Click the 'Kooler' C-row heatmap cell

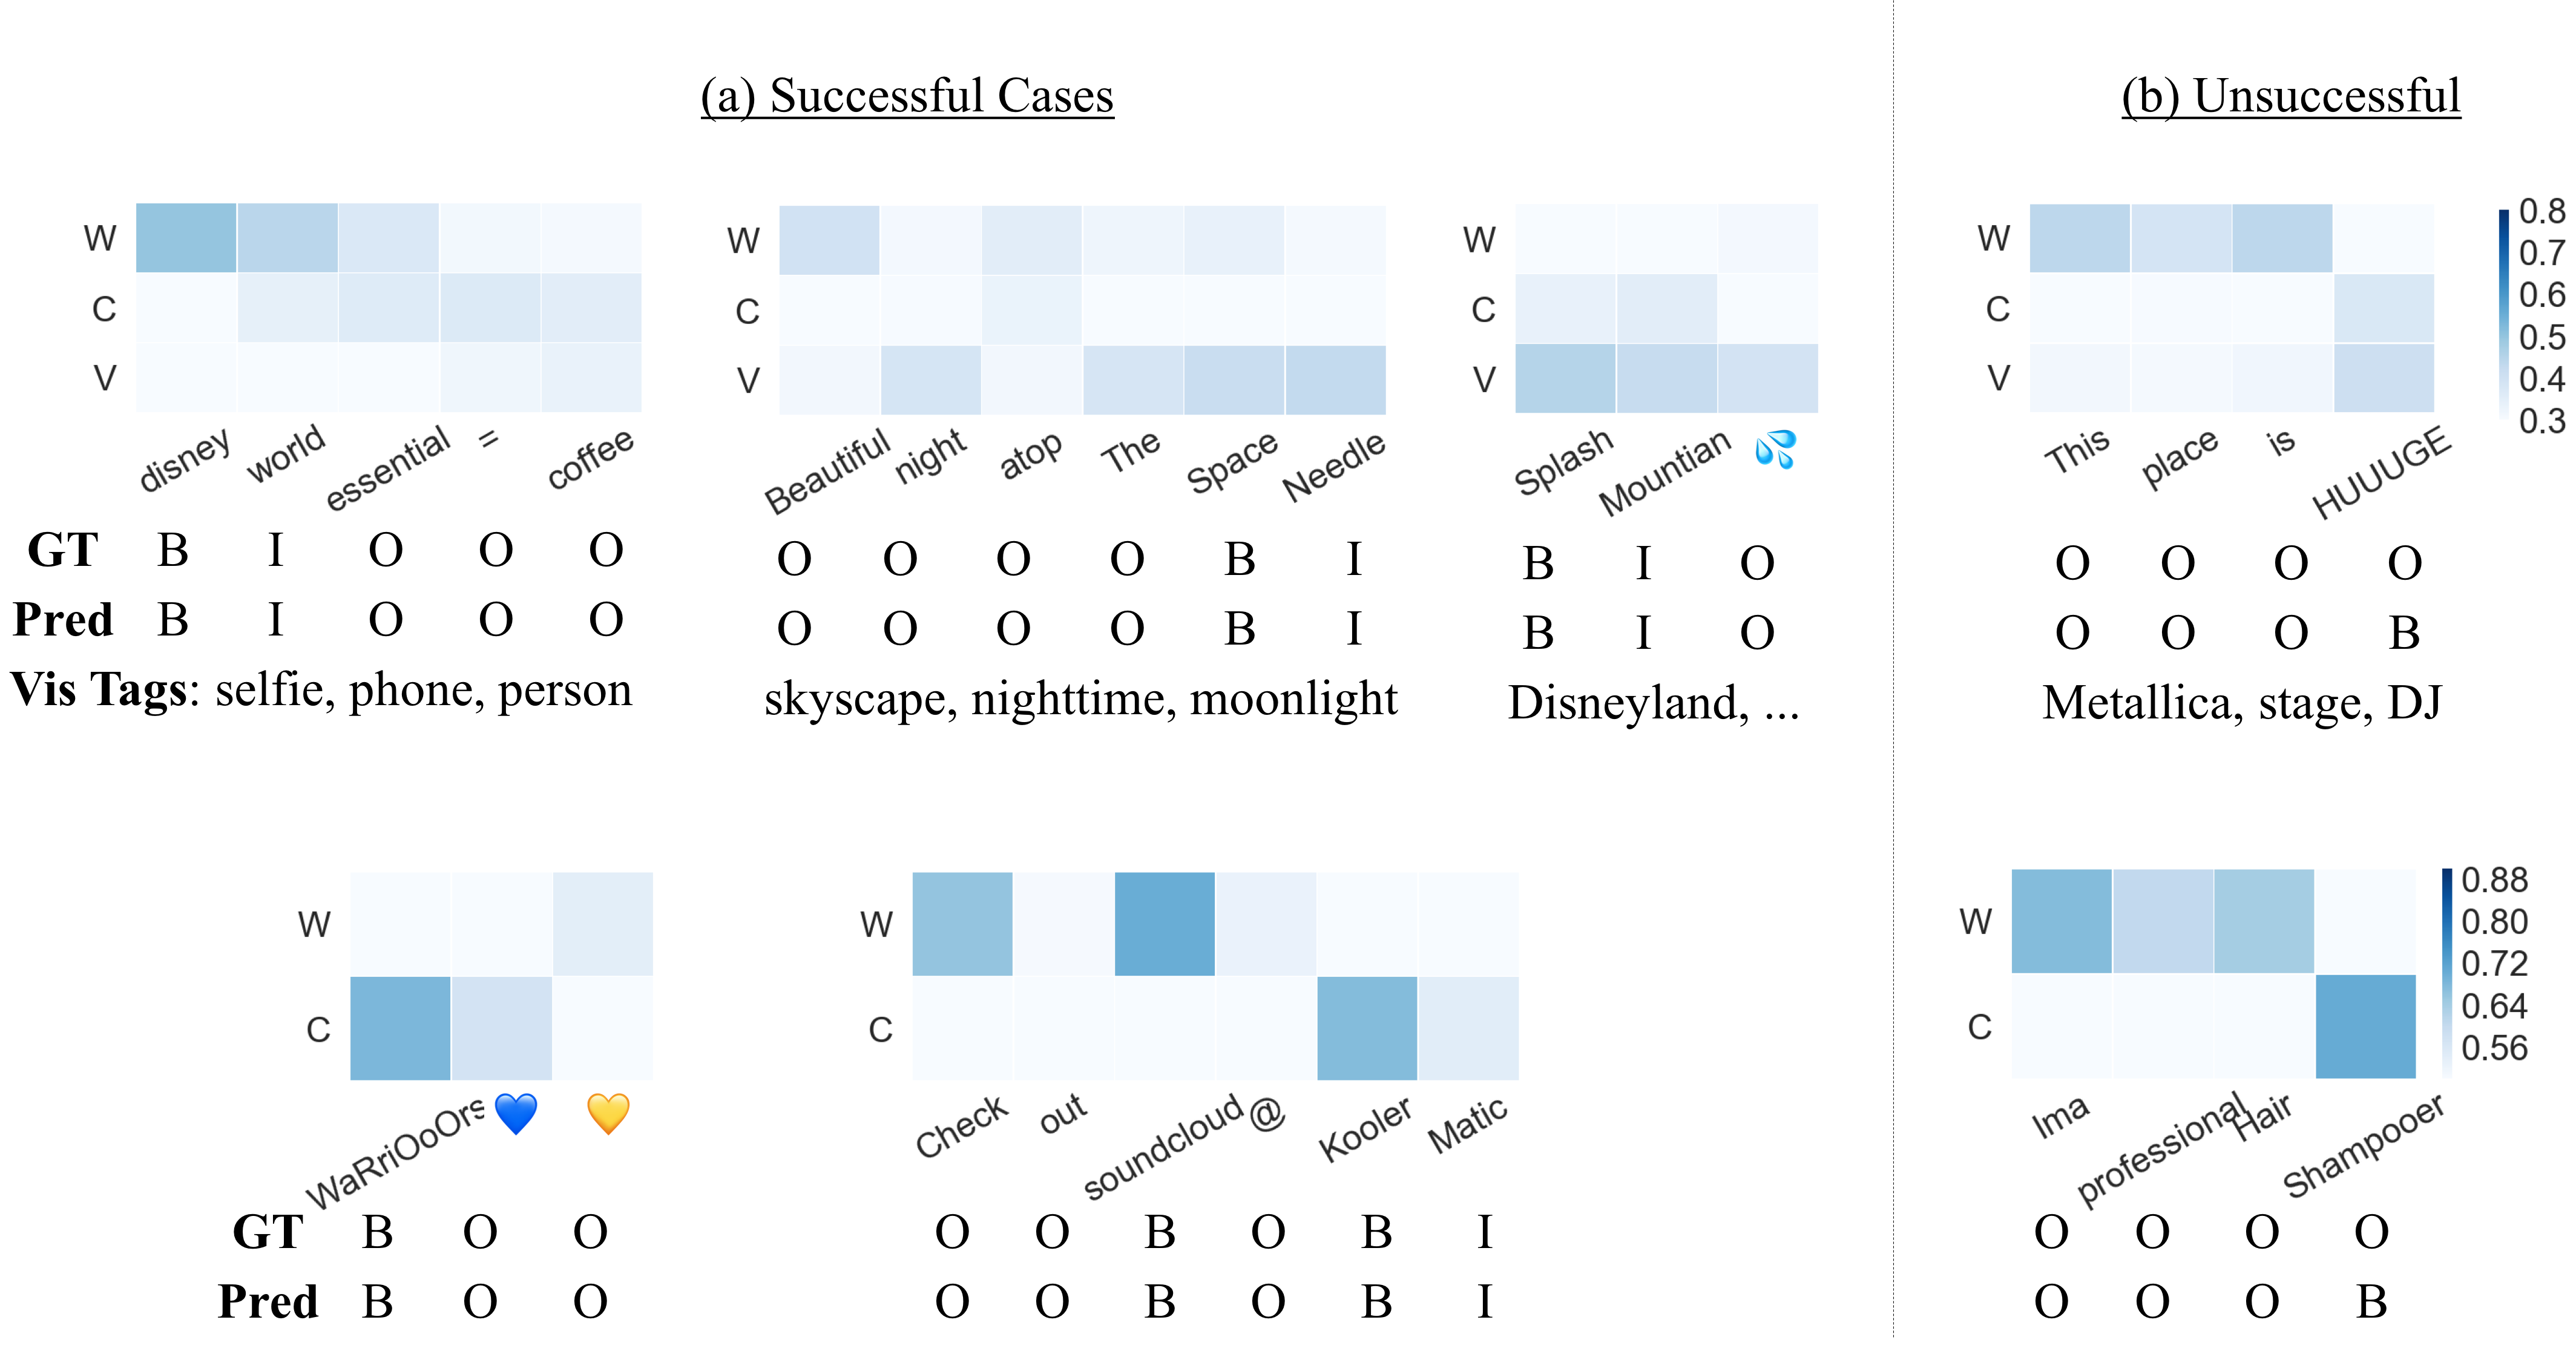click(1367, 1028)
